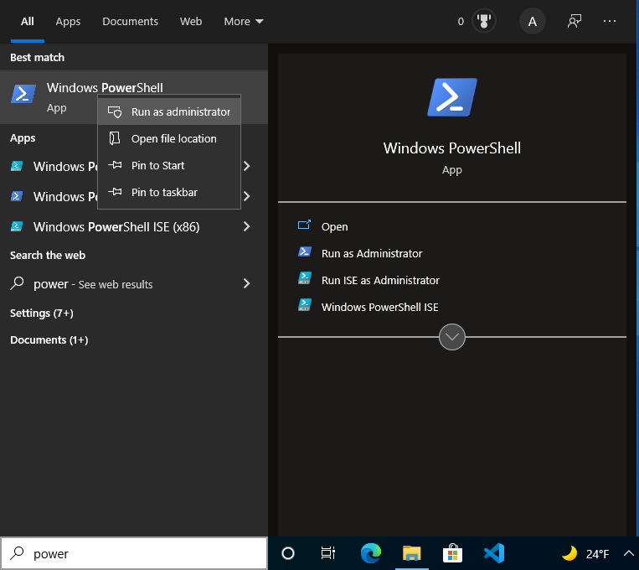Screen dimensions: 639x570
Task: Click the search box containing power
Action: [134, 553]
